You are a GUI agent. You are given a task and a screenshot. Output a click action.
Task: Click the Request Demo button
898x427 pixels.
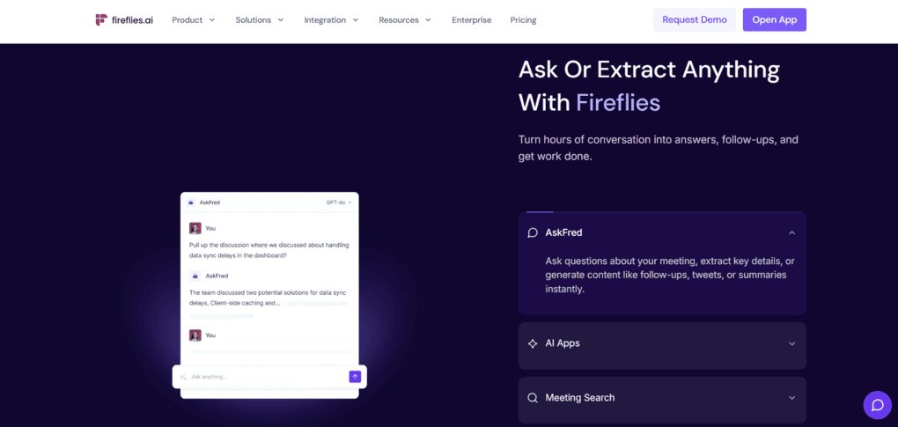694,20
